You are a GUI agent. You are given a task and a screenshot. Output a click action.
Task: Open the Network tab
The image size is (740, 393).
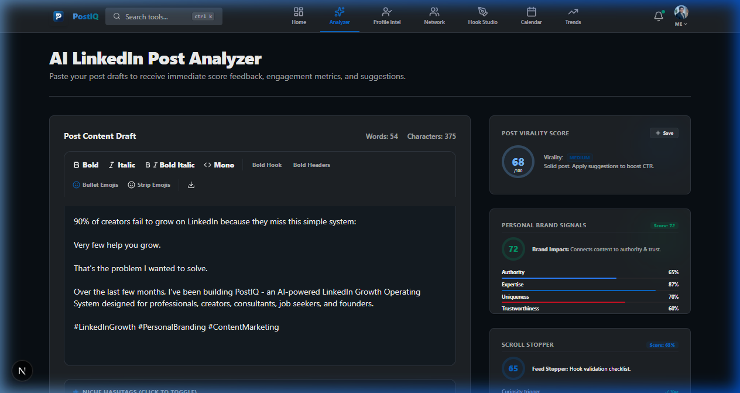tap(434, 16)
